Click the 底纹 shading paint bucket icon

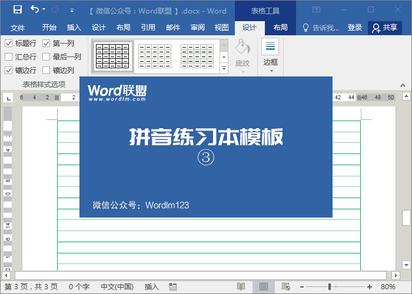pos(242,47)
